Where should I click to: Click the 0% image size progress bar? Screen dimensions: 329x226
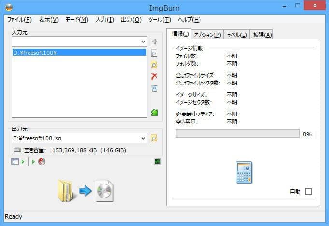[238, 134]
